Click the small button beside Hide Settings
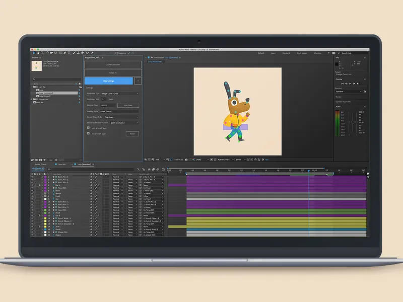 click(138, 81)
